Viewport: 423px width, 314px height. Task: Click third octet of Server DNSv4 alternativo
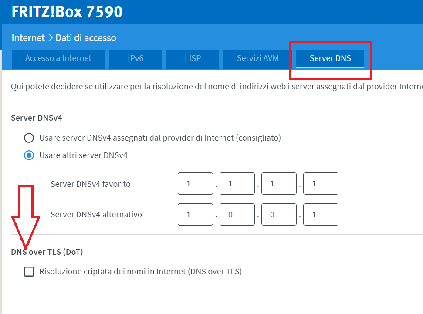click(279, 214)
